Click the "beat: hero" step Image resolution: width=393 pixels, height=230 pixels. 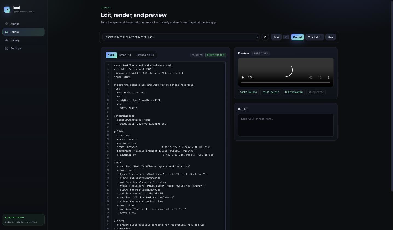click(x=126, y=170)
